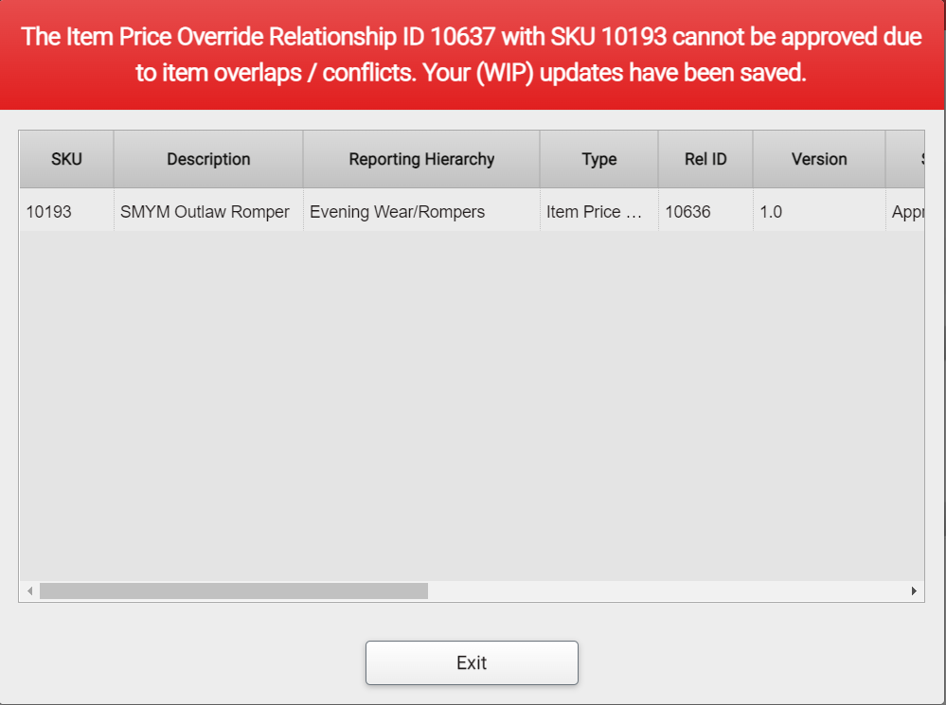Click the Type column header
The height and width of the screenshot is (705, 946).
pyautogui.click(x=598, y=159)
